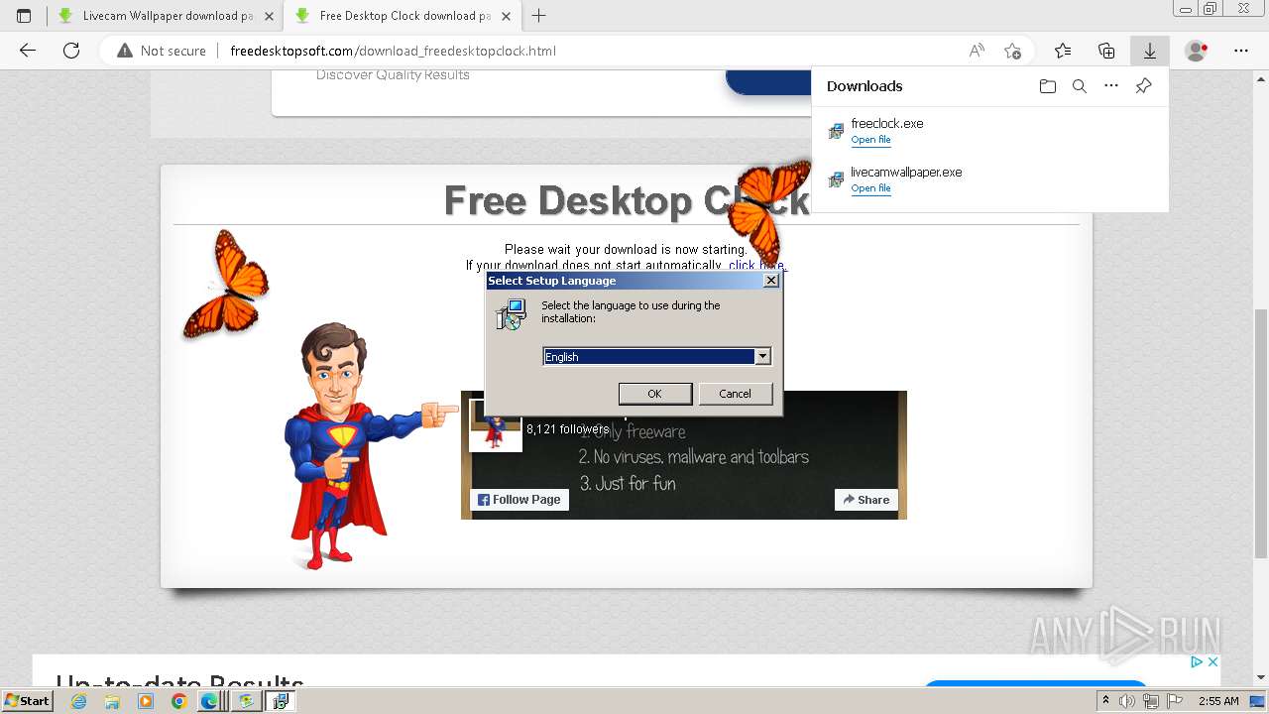Open the tab actions menu icon
The height and width of the screenshot is (714, 1269).
(x=24, y=16)
